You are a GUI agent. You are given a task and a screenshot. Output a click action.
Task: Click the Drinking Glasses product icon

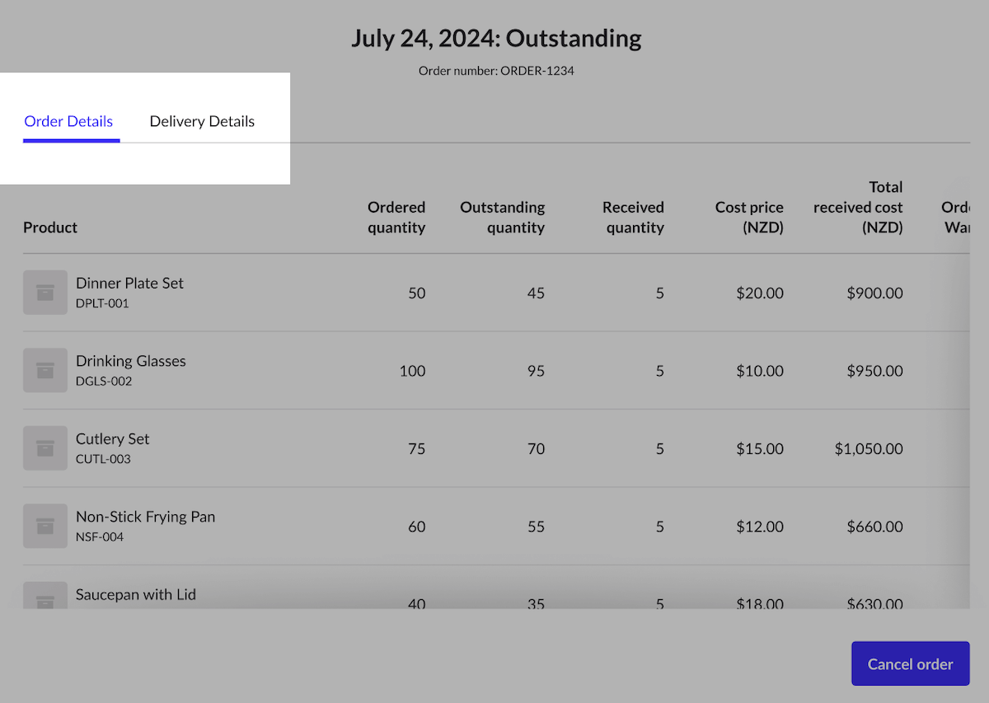pyautogui.click(x=45, y=371)
